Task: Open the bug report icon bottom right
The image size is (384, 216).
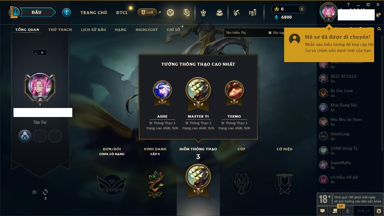Action: tap(379, 211)
